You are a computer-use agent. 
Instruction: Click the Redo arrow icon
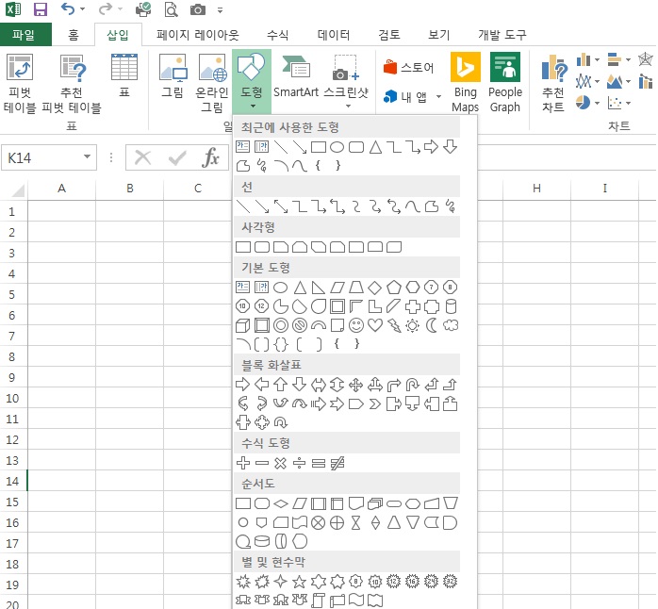[x=105, y=8]
